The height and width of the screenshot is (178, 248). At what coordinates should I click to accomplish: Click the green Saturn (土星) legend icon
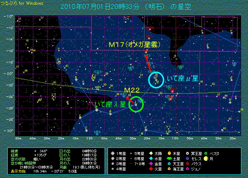click(169, 159)
